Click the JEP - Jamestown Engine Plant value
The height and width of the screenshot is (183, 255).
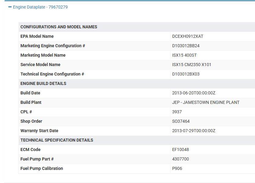pos(206,102)
